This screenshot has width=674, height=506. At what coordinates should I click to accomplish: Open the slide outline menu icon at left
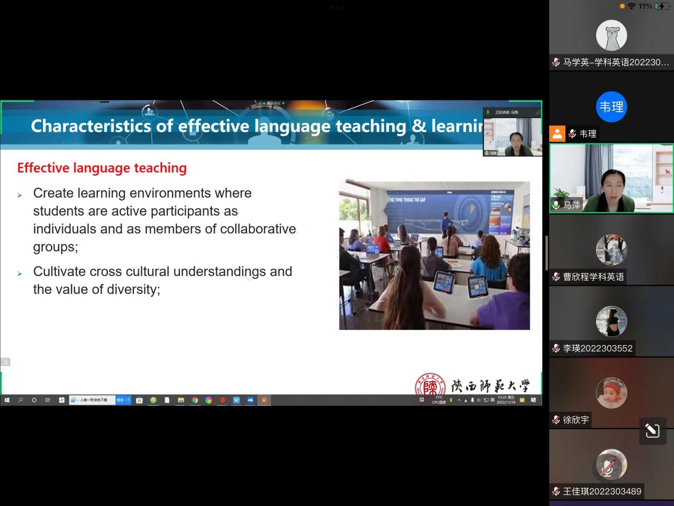point(5,362)
